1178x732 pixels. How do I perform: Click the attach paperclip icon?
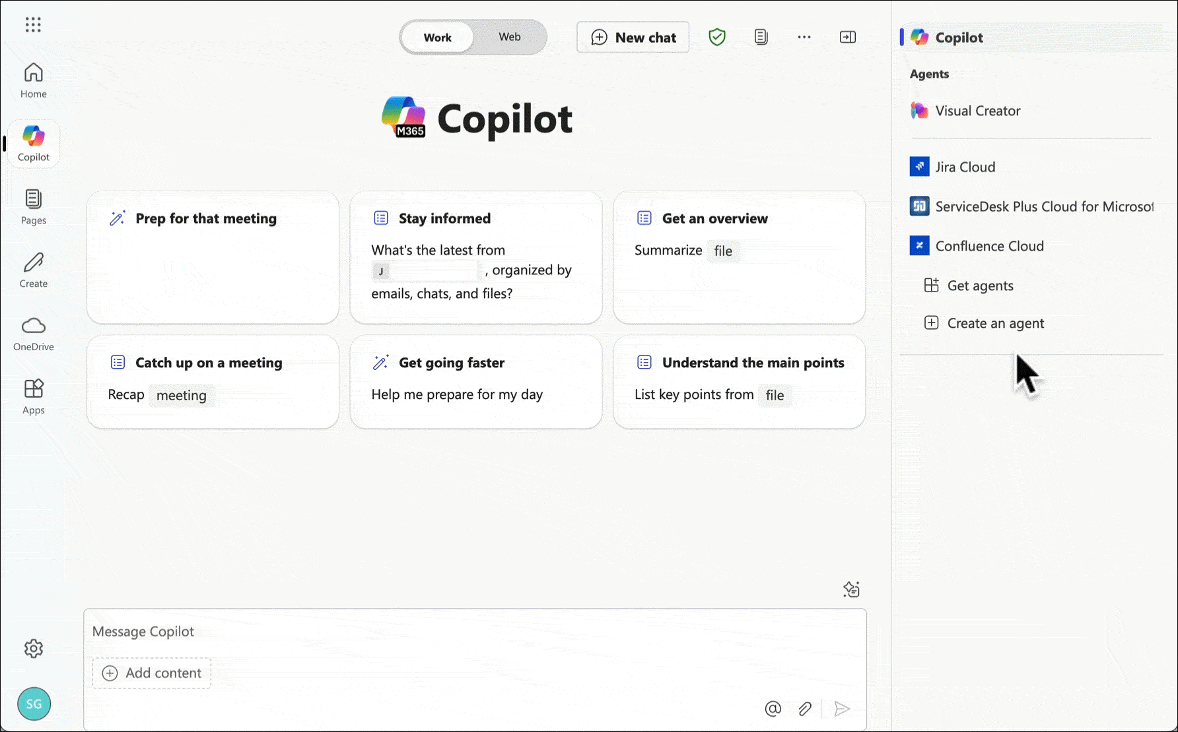pyautogui.click(x=805, y=709)
